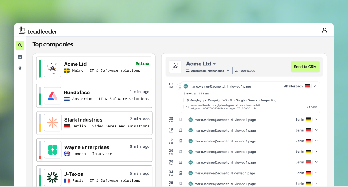Select the Acme Ltd company name
Screen dimensions: 348x187
[x=75, y=64]
